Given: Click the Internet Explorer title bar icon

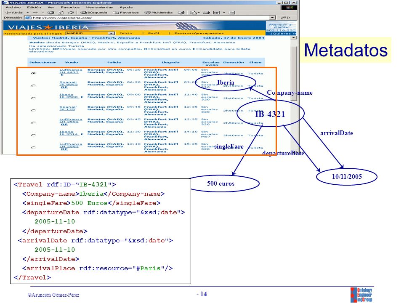Looking at the screenshot, I should 6,3.
